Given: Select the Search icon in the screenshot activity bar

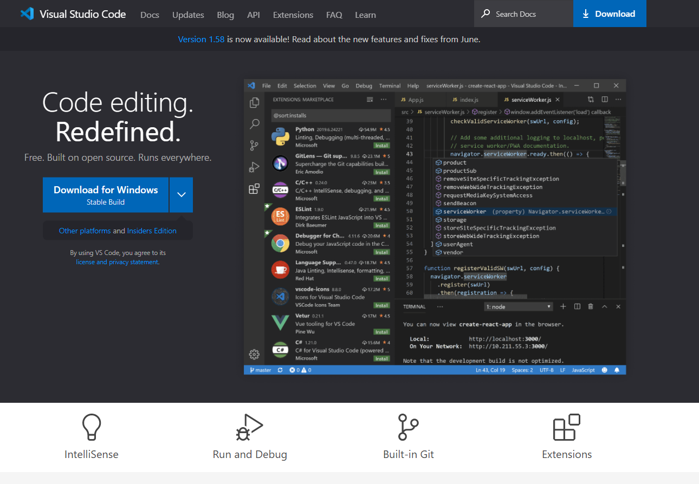Looking at the screenshot, I should 254,125.
